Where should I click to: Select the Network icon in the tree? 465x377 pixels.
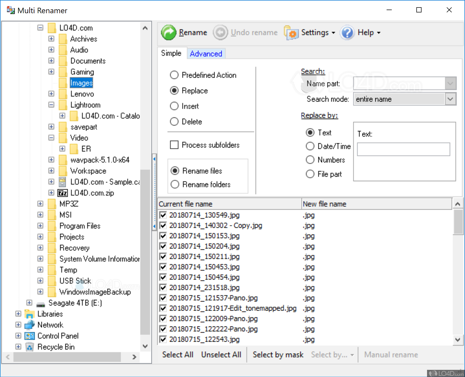coord(29,325)
